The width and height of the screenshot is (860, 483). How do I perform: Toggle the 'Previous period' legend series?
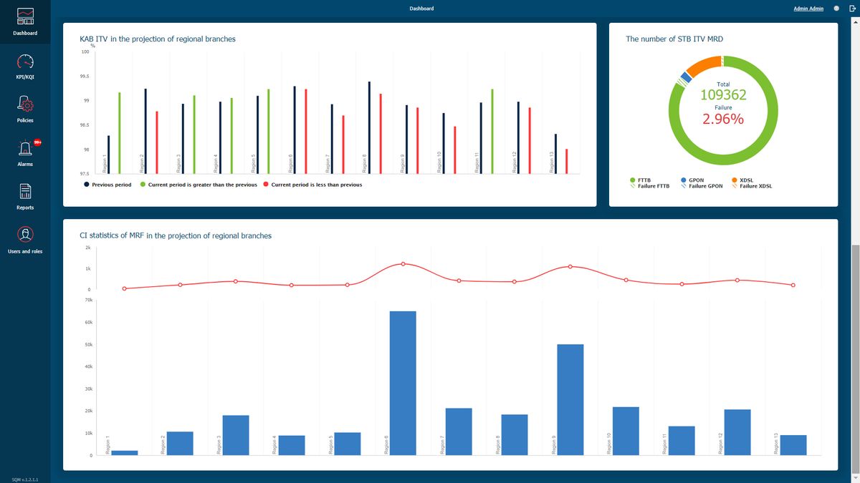pos(107,184)
